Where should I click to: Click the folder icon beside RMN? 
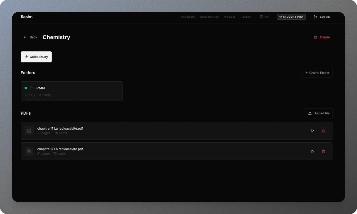click(32, 88)
